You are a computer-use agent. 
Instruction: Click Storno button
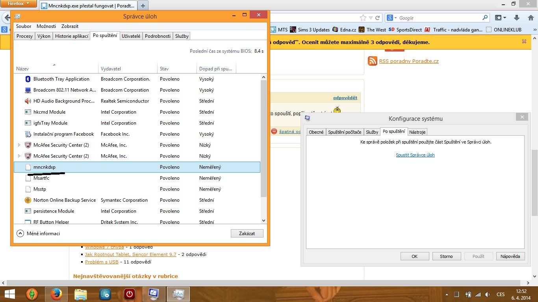[x=446, y=256]
